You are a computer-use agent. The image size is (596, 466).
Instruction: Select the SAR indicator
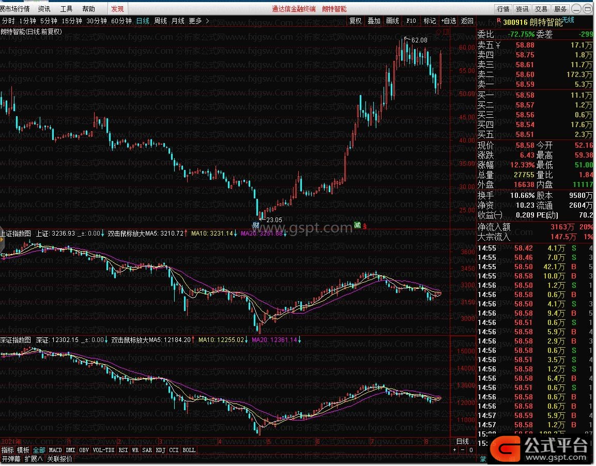[147, 450]
